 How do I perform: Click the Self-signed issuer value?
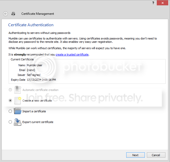(34, 75)
